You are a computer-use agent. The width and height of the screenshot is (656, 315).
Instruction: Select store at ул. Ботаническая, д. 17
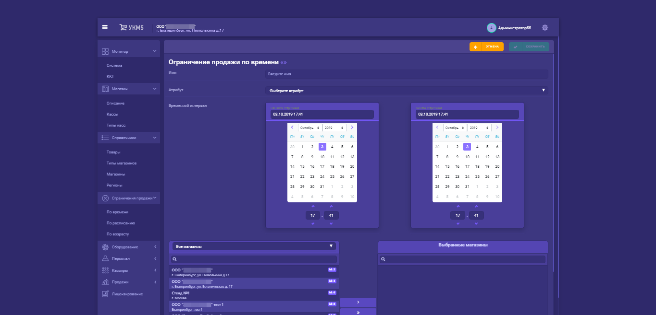click(x=254, y=283)
